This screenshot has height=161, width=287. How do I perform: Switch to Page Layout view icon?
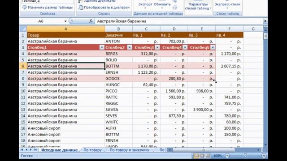click(x=202, y=156)
